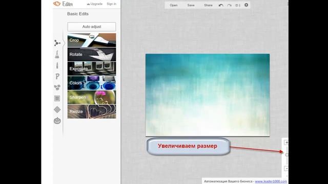This screenshot has width=328, height=184.
Task: Open the Exposure tool
Action: [92, 68]
